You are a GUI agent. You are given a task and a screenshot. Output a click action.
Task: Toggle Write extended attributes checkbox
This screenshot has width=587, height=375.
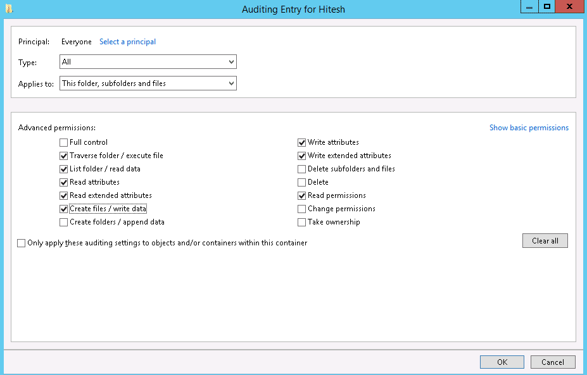point(302,156)
